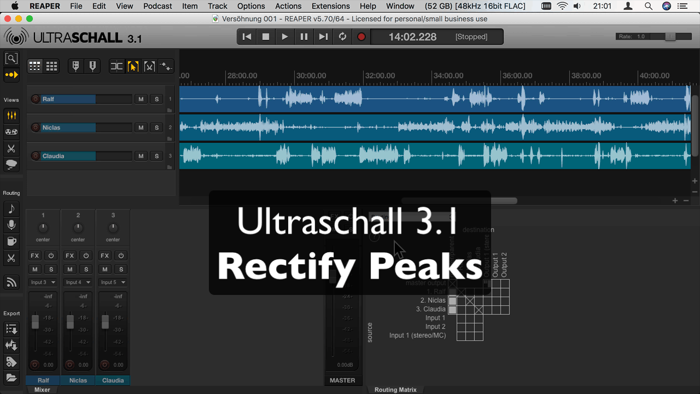
Task: Open FX for the Ralf mixer channel
Action: (35, 256)
